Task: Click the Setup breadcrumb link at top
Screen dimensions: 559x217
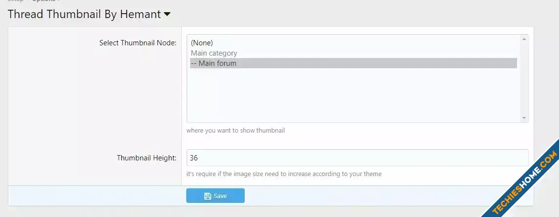Action: point(15,0)
